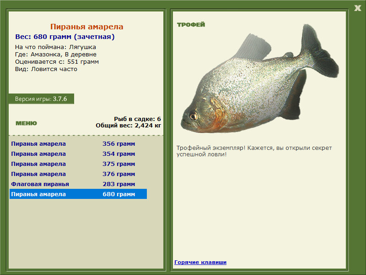Select the 376 грамм Пиранья амарела row
Screen dimensions: 366x275
78,174
